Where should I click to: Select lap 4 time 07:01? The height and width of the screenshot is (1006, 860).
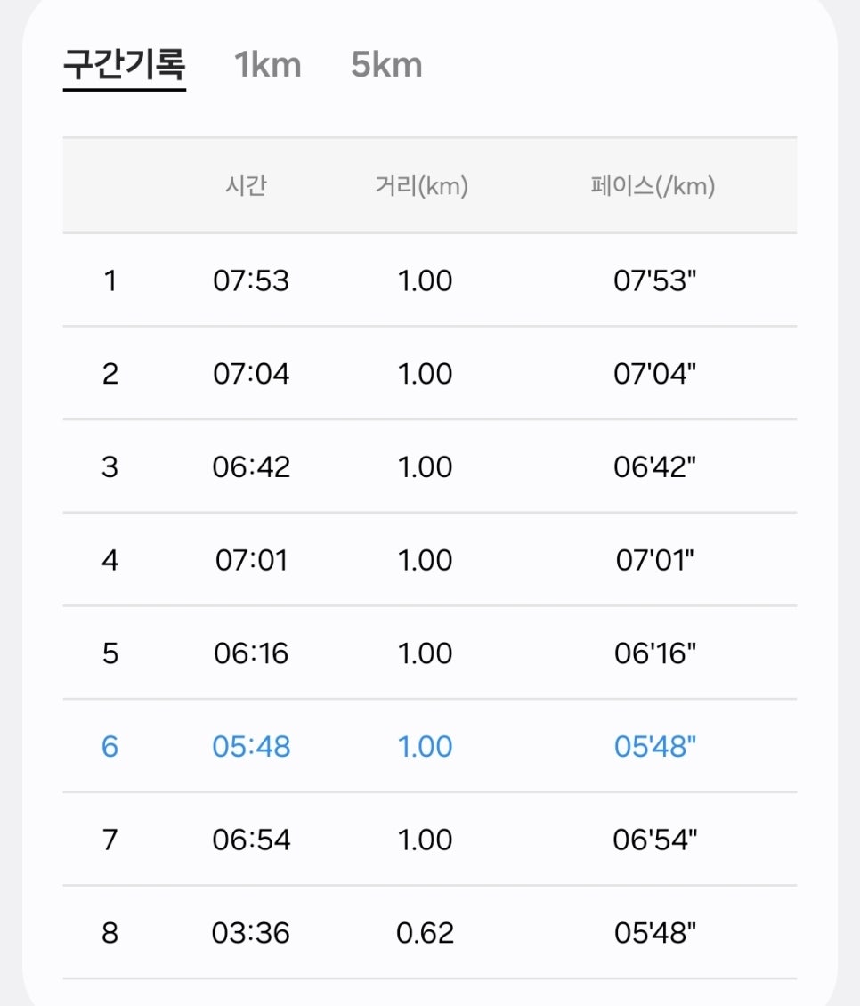tap(251, 560)
